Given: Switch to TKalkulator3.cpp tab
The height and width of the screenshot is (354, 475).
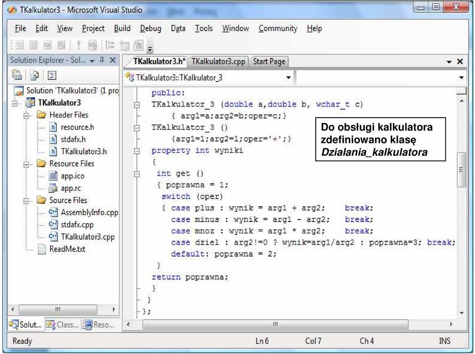Looking at the screenshot, I should click(x=218, y=61).
